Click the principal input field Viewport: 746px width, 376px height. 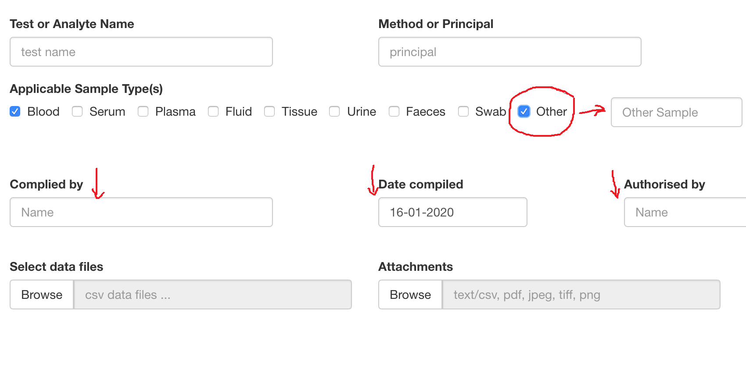pyautogui.click(x=509, y=52)
